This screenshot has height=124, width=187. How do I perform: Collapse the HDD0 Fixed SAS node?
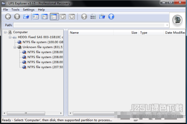[x=10, y=37]
